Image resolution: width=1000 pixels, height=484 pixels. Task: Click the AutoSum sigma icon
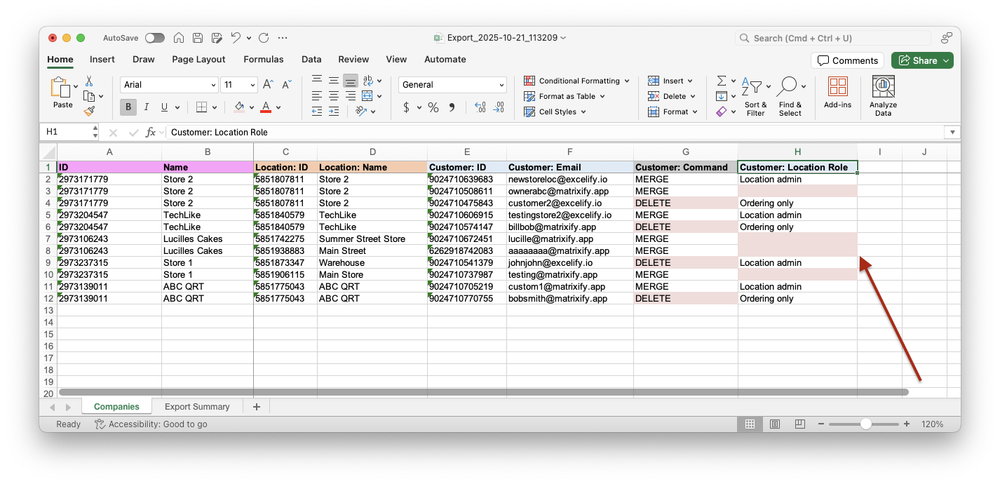(722, 81)
